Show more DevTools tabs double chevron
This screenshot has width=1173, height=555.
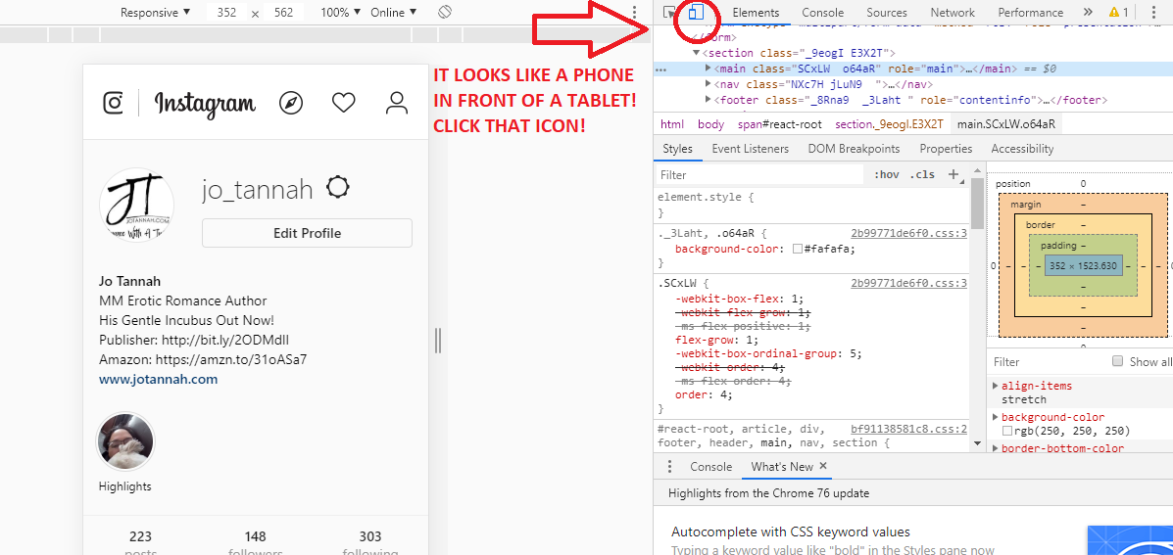[x=1088, y=13]
